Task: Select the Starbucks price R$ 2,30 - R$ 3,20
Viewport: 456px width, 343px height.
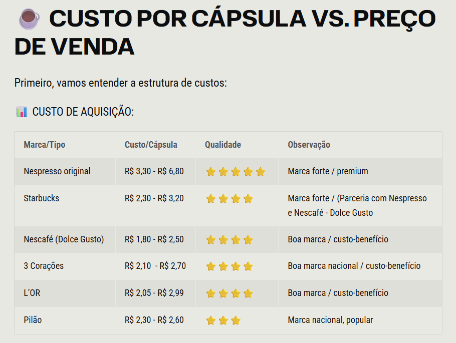Action: coord(154,198)
